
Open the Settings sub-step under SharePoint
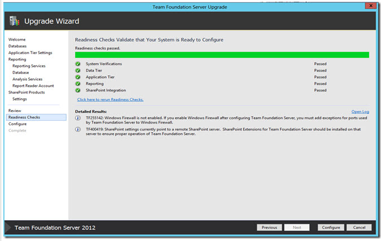[20, 99]
